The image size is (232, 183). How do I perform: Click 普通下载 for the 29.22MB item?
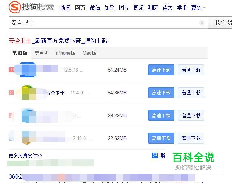click(191, 115)
